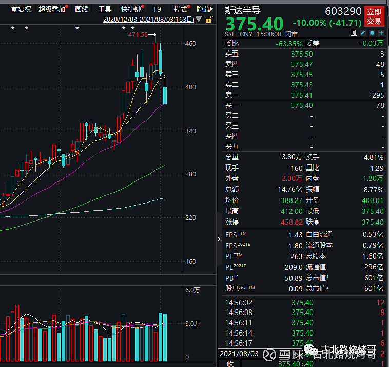Image resolution: width=389 pixels, height=367 pixels.
Task: Open the 工具 tools menu
Action: pos(105,9)
